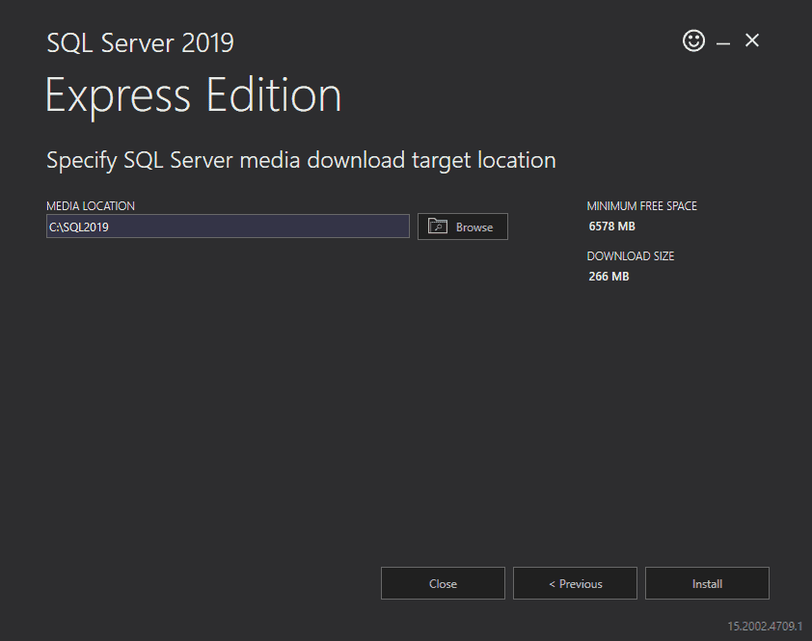Open the Browse dialog for media location

[x=462, y=226]
